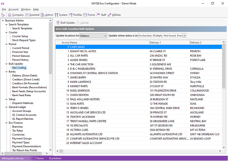Screen dimensions: 228x161
Task: Click the Accno column header
Action: click(x=63, y=42)
